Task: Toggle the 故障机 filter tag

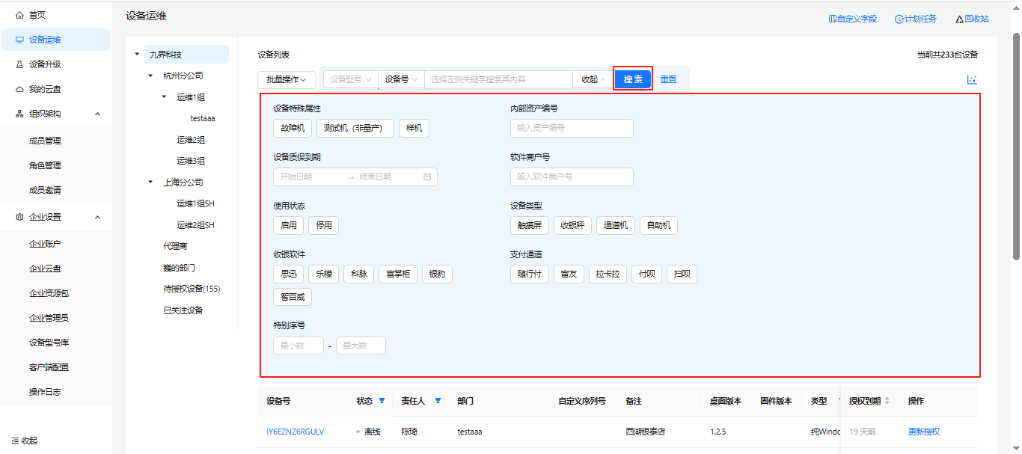Action: 293,128
